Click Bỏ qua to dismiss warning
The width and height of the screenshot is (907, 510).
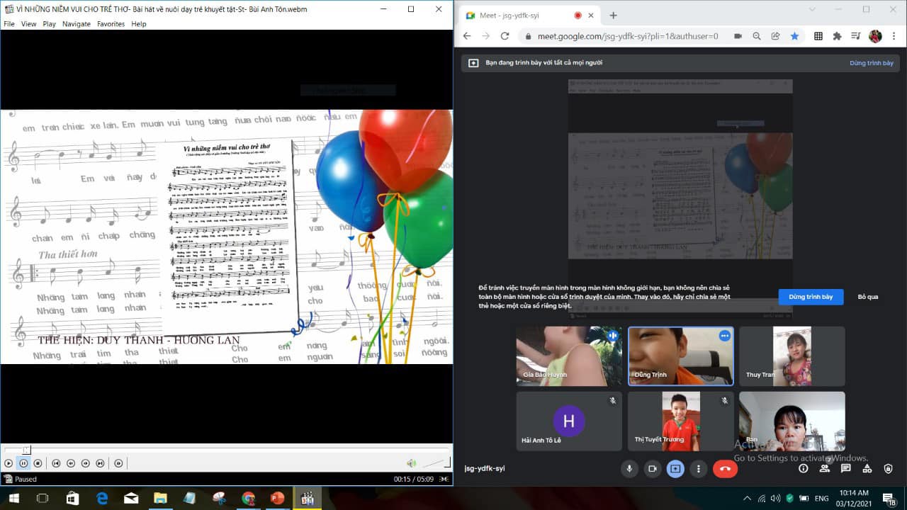pos(868,297)
